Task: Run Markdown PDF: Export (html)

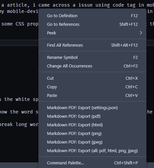Action: click(x=92, y=125)
